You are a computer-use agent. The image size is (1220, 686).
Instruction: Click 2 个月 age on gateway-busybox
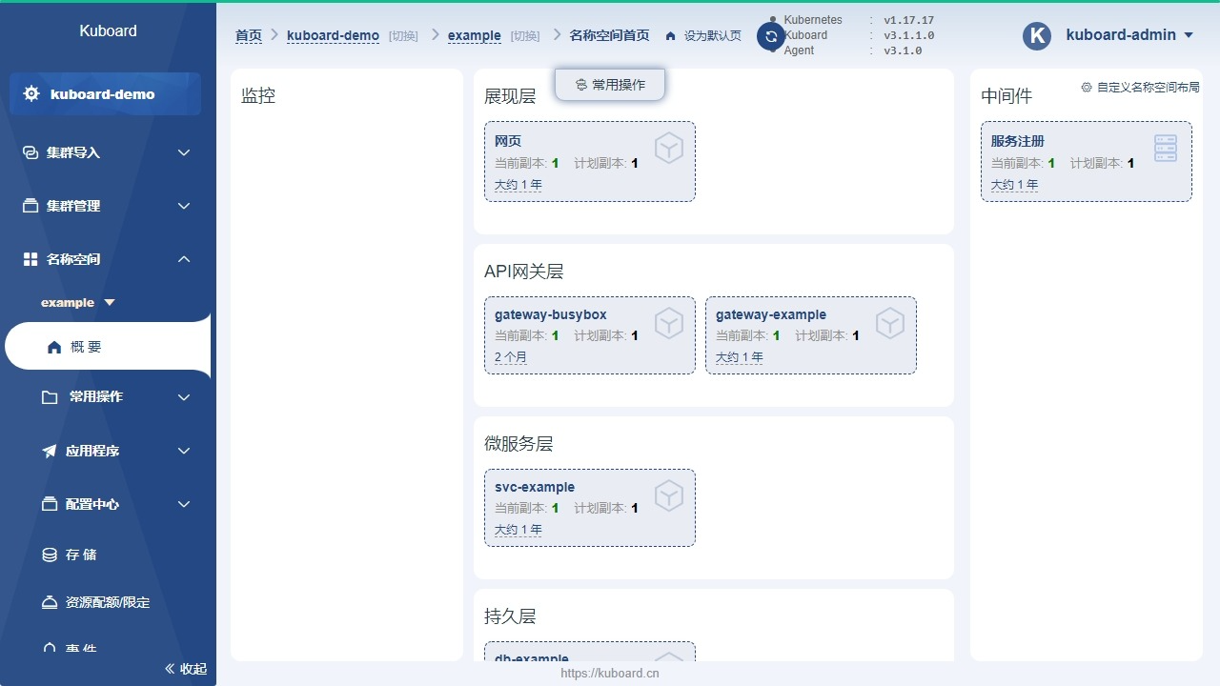click(x=511, y=357)
